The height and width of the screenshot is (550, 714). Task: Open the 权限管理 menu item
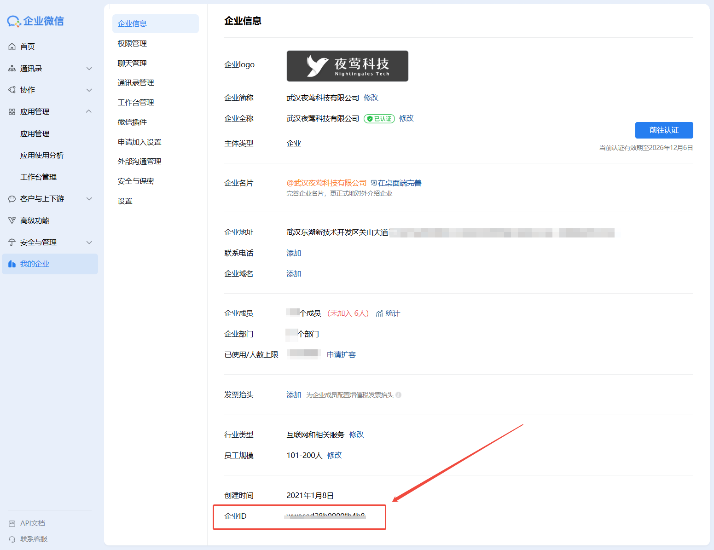coord(132,43)
